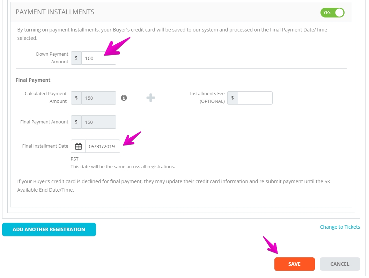The width and height of the screenshot is (369, 278).
Task: Click the dollar sign beside Installments Fee field
Action: [233, 98]
